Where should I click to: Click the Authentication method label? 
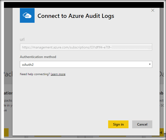coord(38,57)
